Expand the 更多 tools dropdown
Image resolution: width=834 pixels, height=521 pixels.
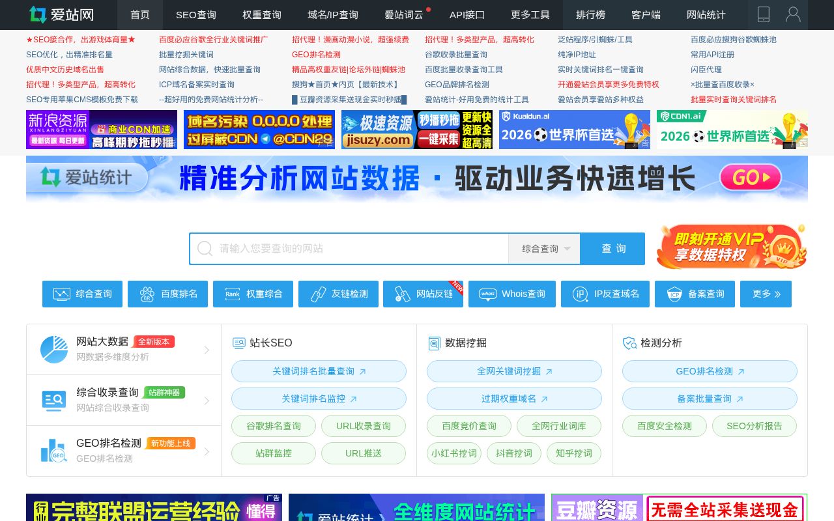[x=766, y=294]
